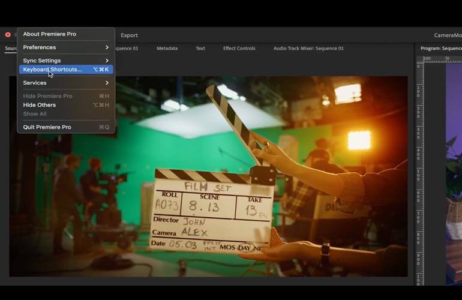The height and width of the screenshot is (300, 462).
Task: Switch to the Export workspace tab
Action: pos(129,35)
